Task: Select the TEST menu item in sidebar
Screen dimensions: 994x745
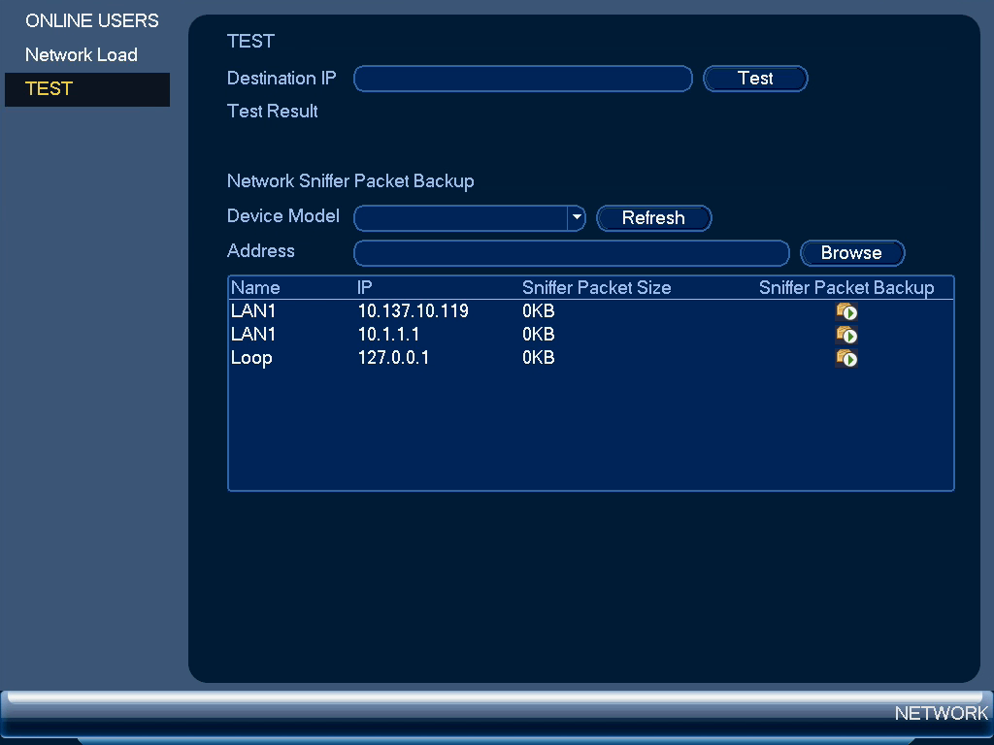Action: [86, 89]
